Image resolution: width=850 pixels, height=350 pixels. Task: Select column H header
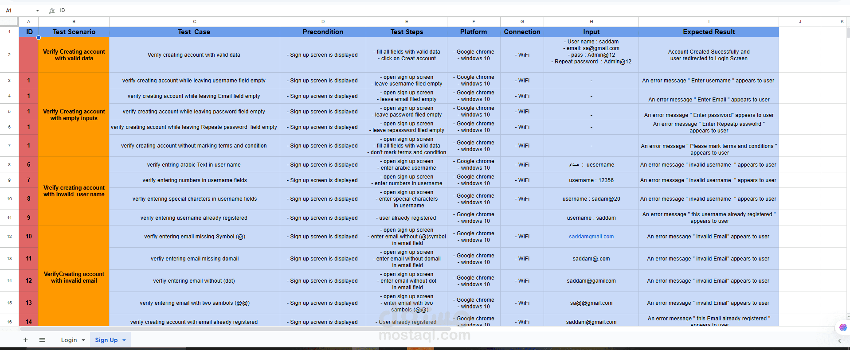coord(591,21)
